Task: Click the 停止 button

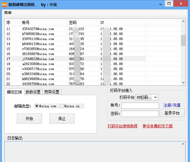Action: [62, 119]
